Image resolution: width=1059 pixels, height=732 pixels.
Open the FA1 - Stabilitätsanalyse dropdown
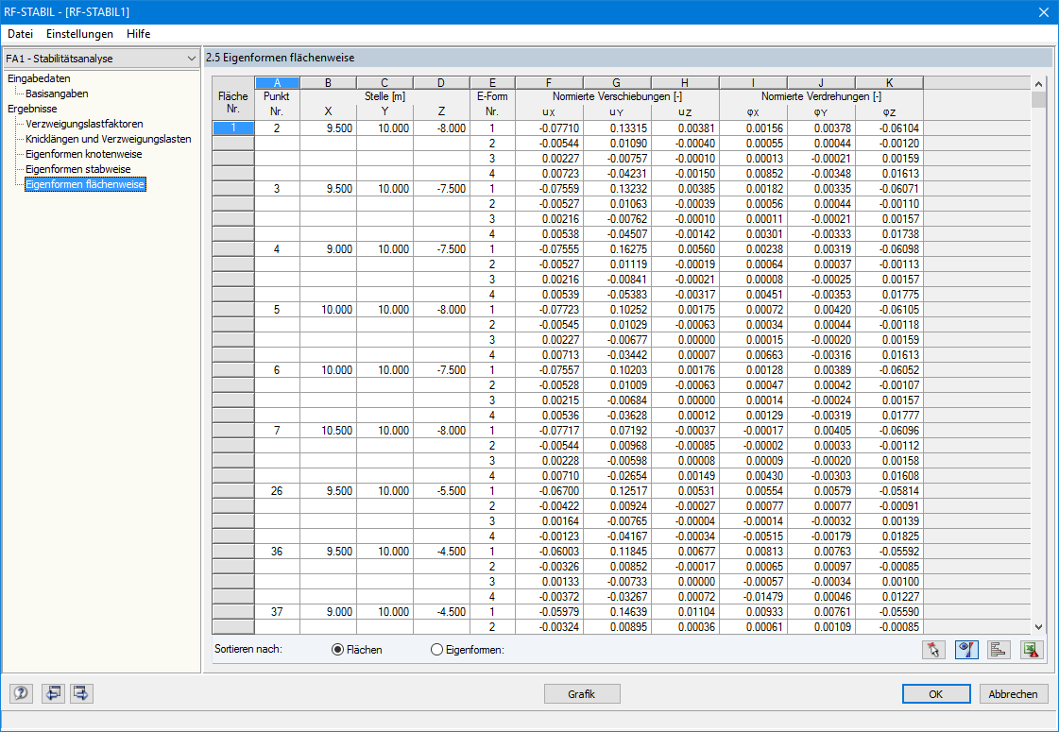pyautogui.click(x=101, y=59)
